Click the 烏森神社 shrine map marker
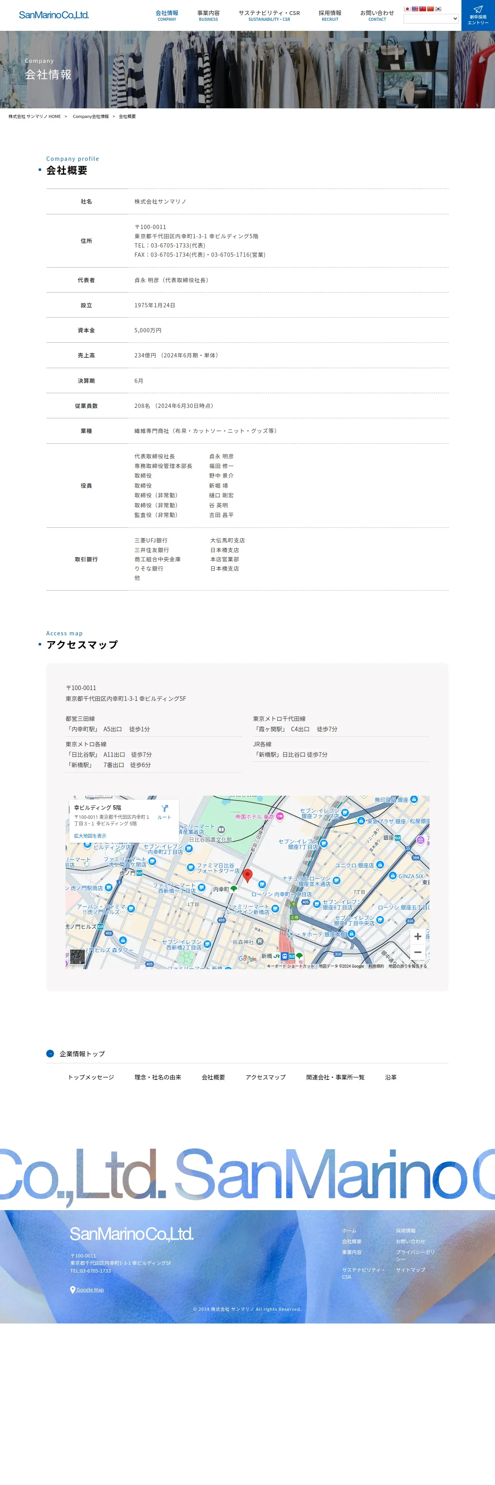 (x=259, y=941)
